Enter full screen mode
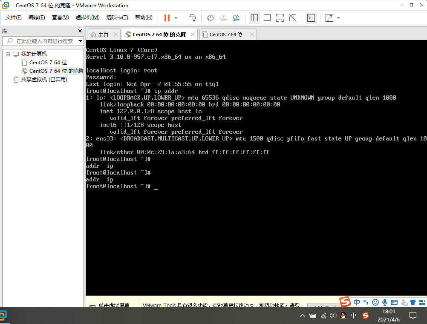Screen dimensions: 427x324 280,18
